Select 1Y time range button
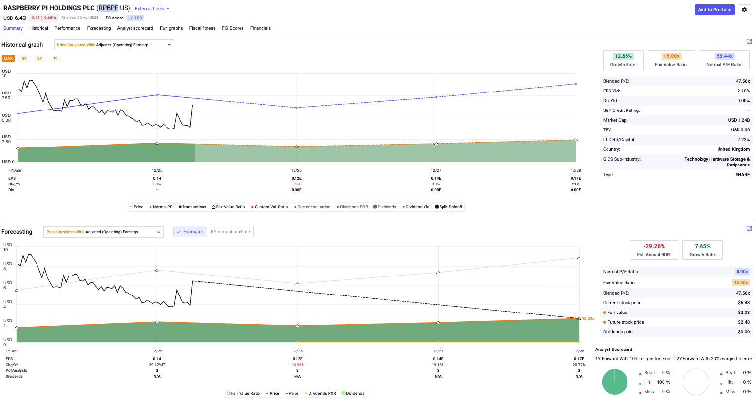The width and height of the screenshot is (756, 405). coord(55,58)
